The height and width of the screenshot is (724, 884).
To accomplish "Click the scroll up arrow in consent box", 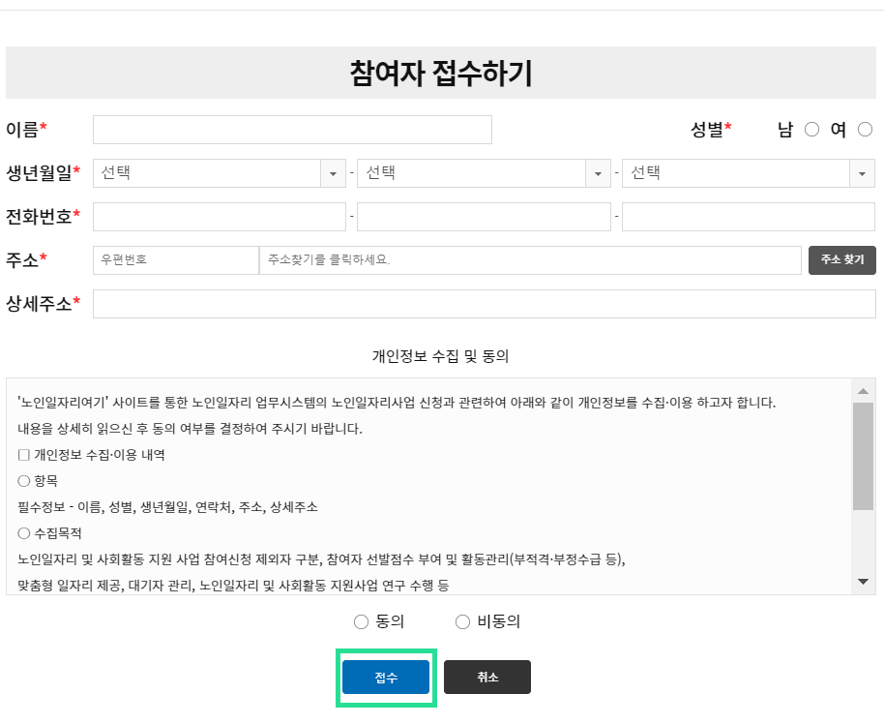I will point(863,391).
